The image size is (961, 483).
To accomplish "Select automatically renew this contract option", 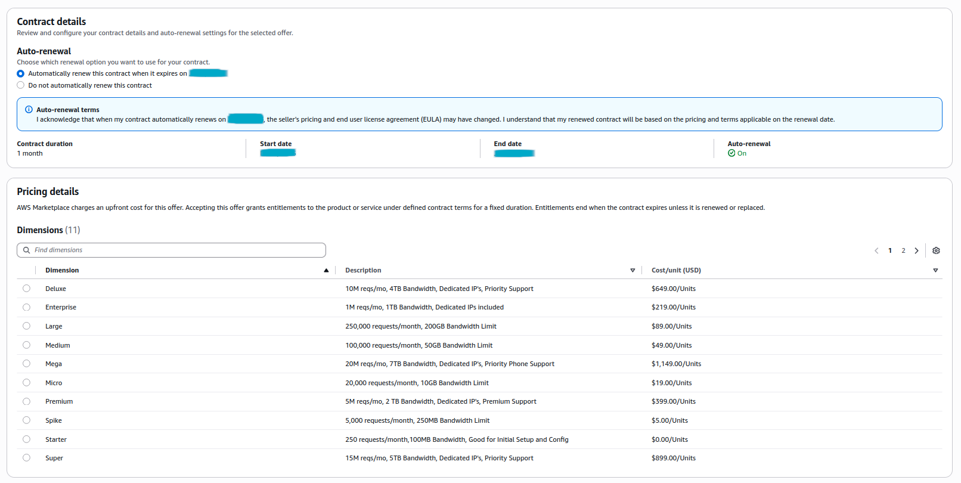I will tap(21, 74).
